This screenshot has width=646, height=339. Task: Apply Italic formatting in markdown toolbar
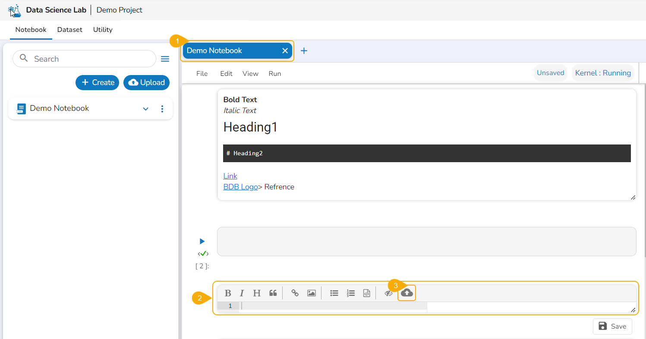point(242,293)
